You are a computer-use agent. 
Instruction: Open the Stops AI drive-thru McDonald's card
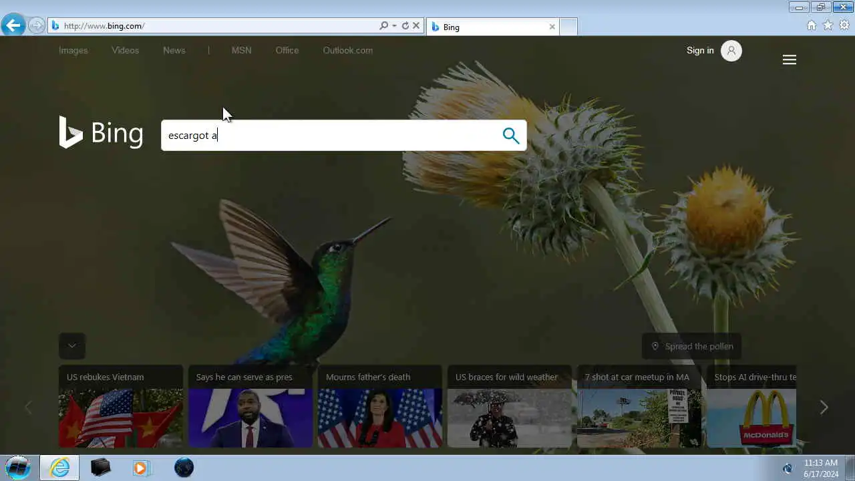pos(751,406)
